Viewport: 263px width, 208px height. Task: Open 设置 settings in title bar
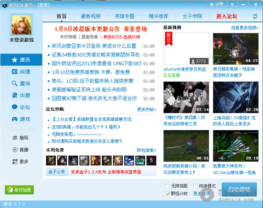pos(217,4)
